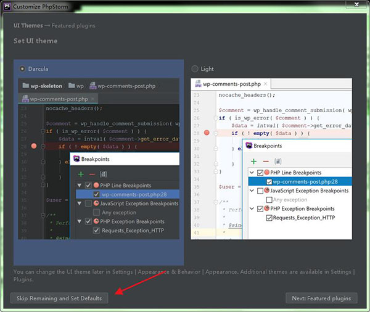Select the Darcula theme radio button

pyautogui.click(x=22, y=69)
